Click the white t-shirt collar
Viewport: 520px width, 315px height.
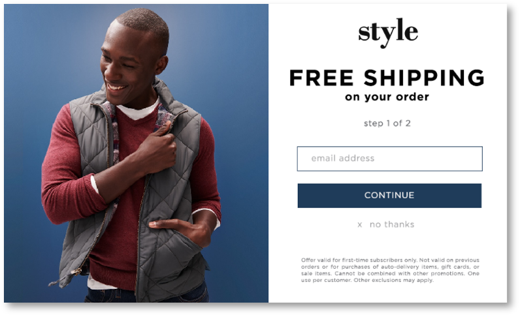pyautogui.click(x=139, y=111)
